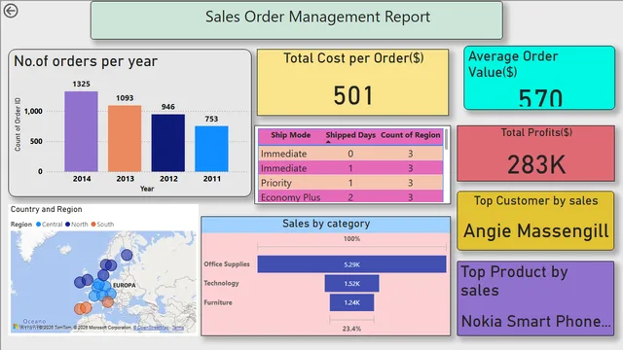Click the Total Profits 283K card
This screenshot has width=623, height=350.
[536, 154]
